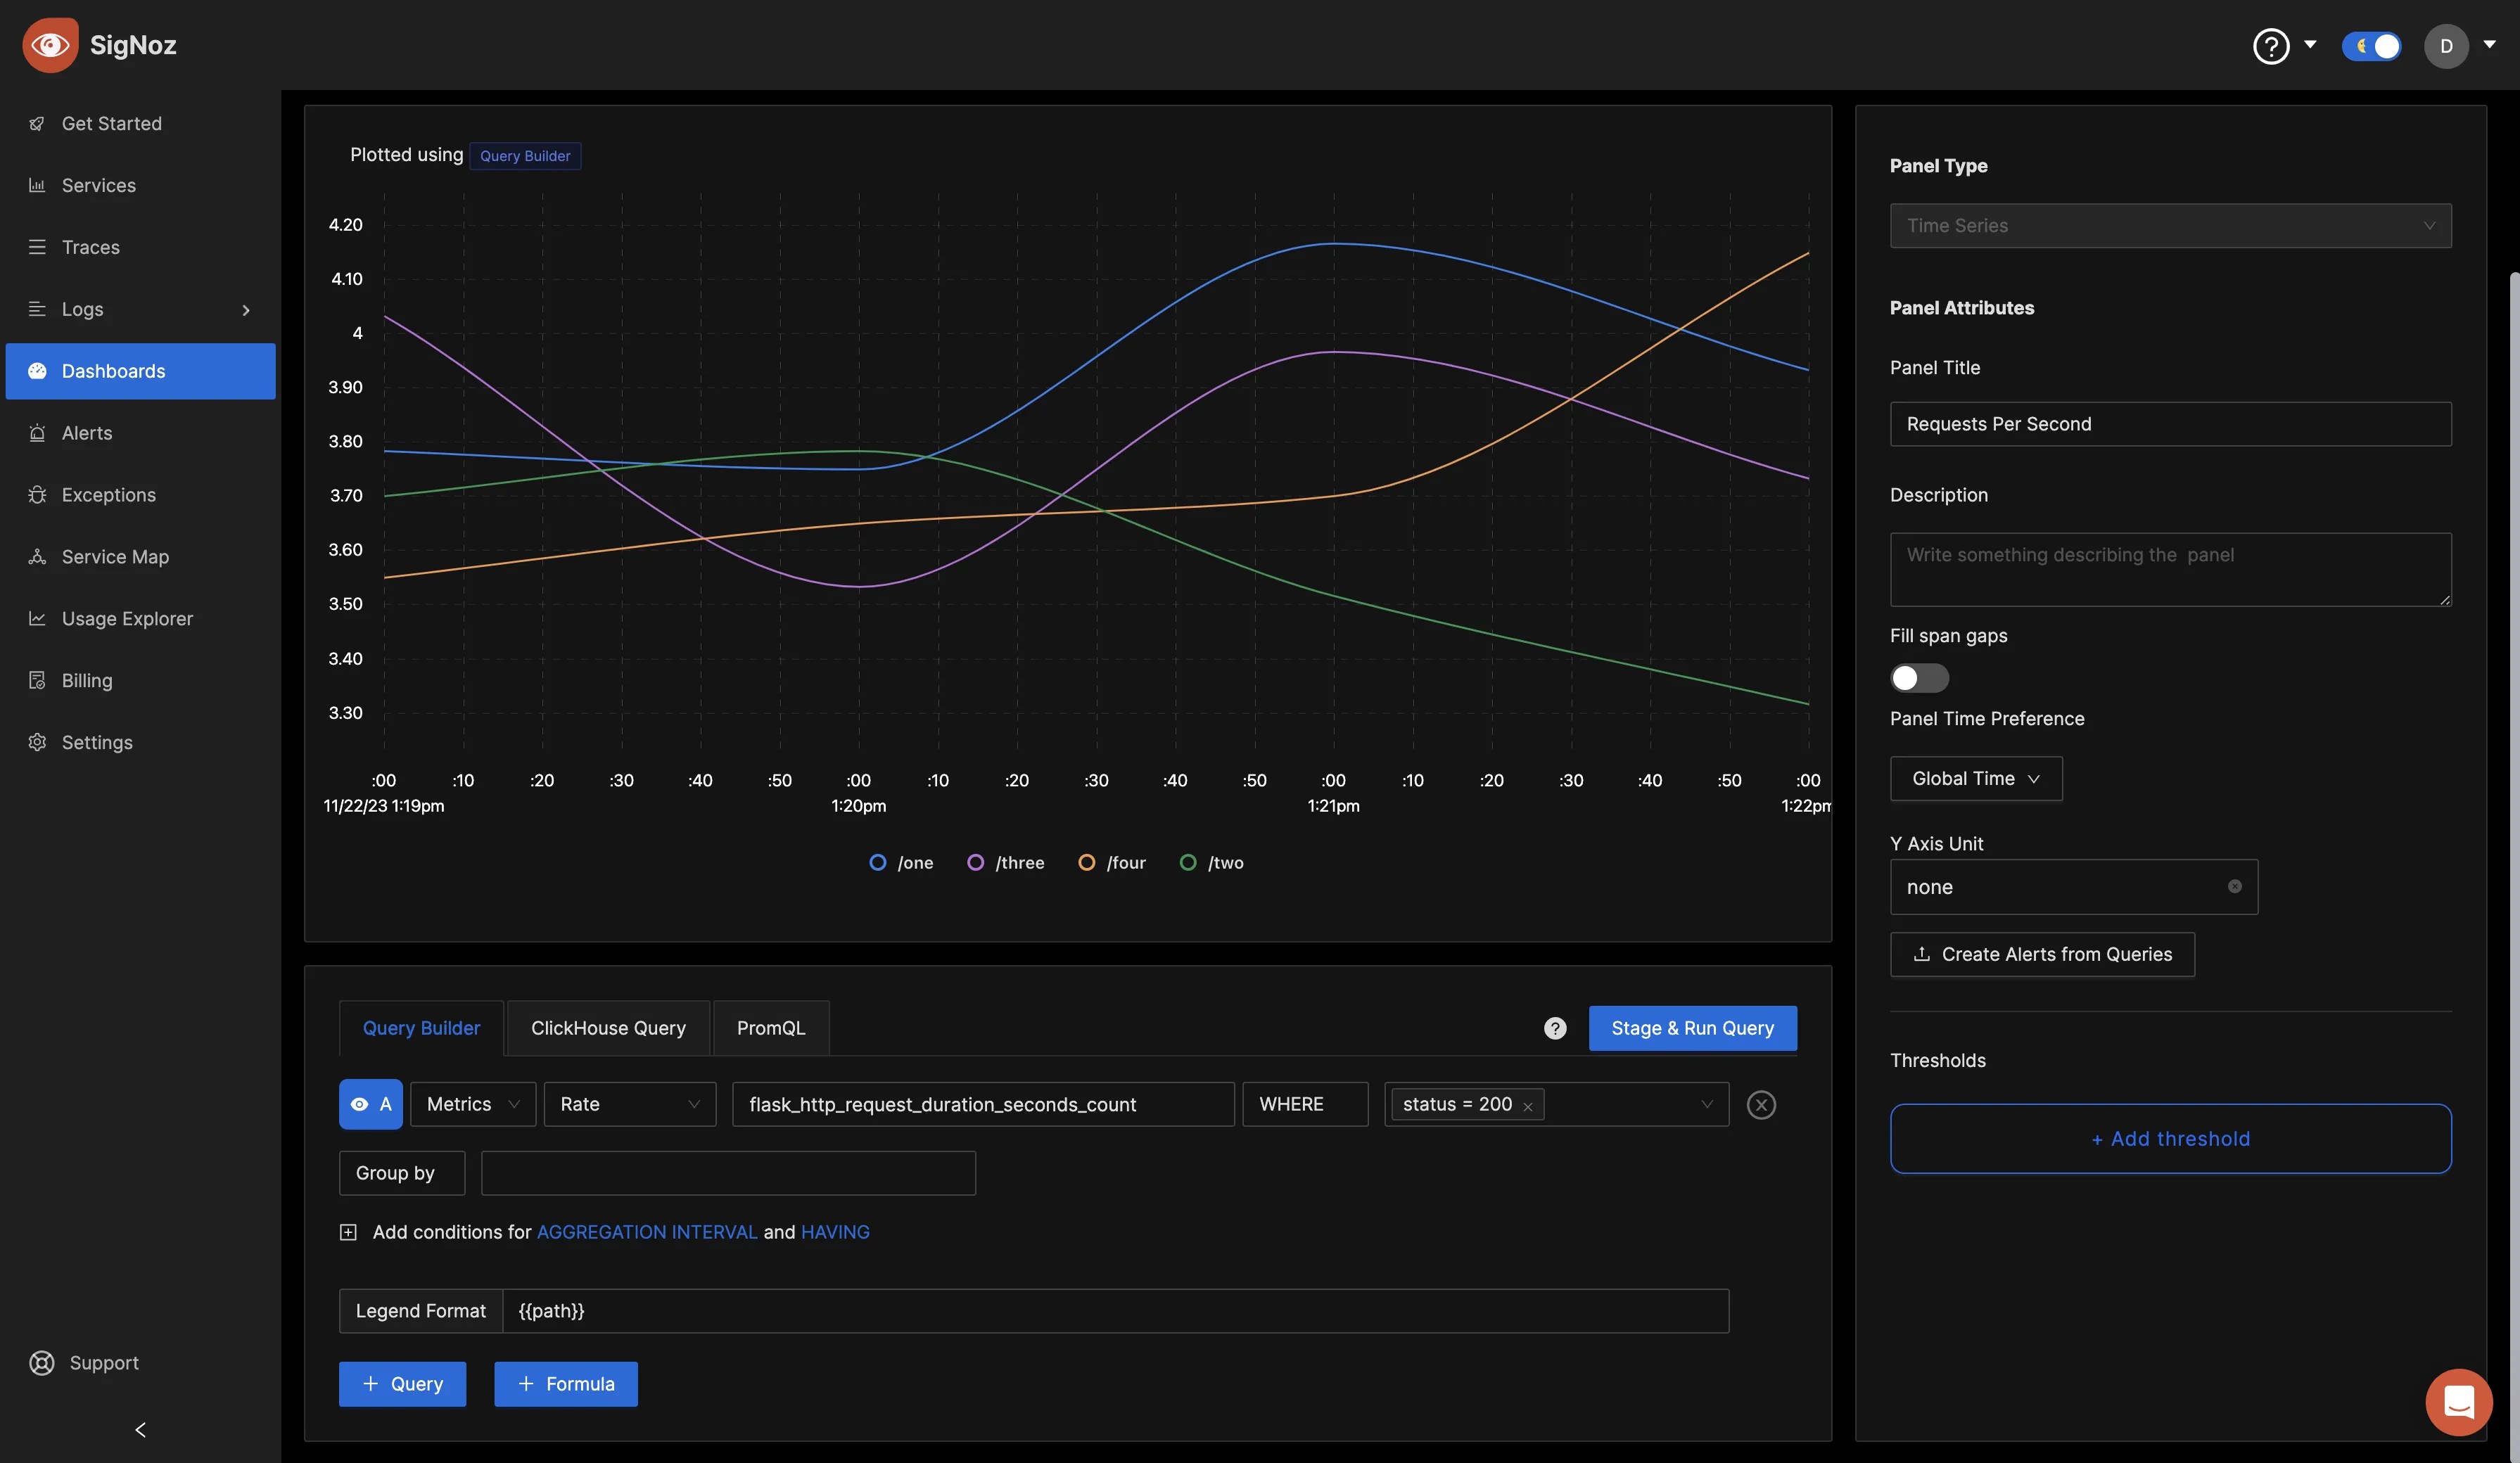
Task: Open the Time Series panel type dropdown
Action: [x=2170, y=225]
